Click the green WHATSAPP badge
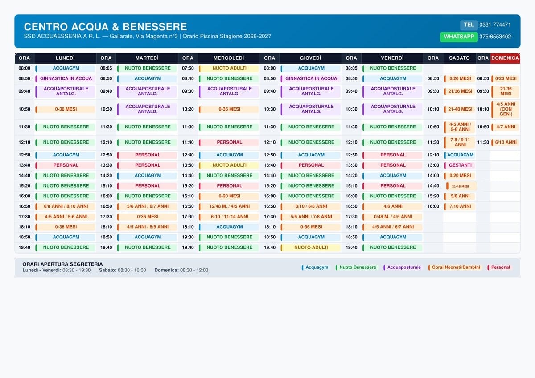The width and height of the screenshot is (535, 378). (x=459, y=37)
